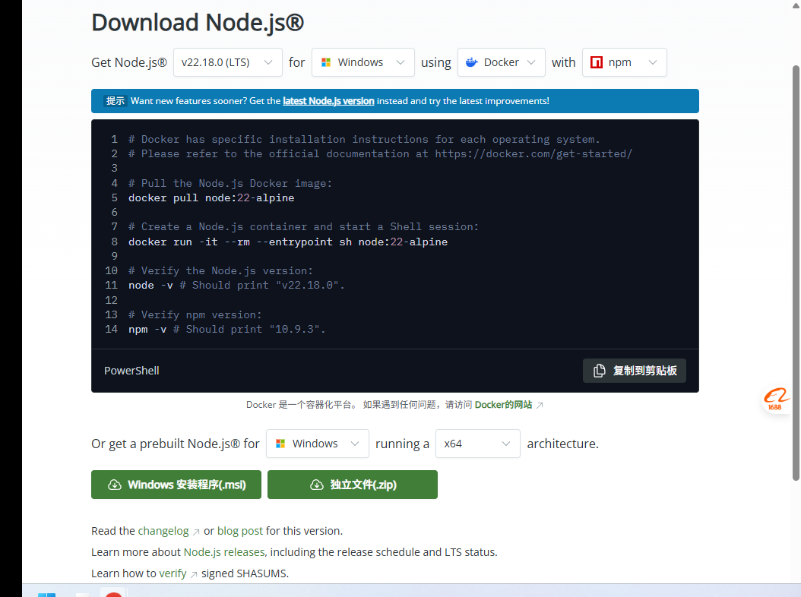Click the 'docker pull node:22-alpine' code line
Viewport: 801px width, 597px height.
point(211,197)
